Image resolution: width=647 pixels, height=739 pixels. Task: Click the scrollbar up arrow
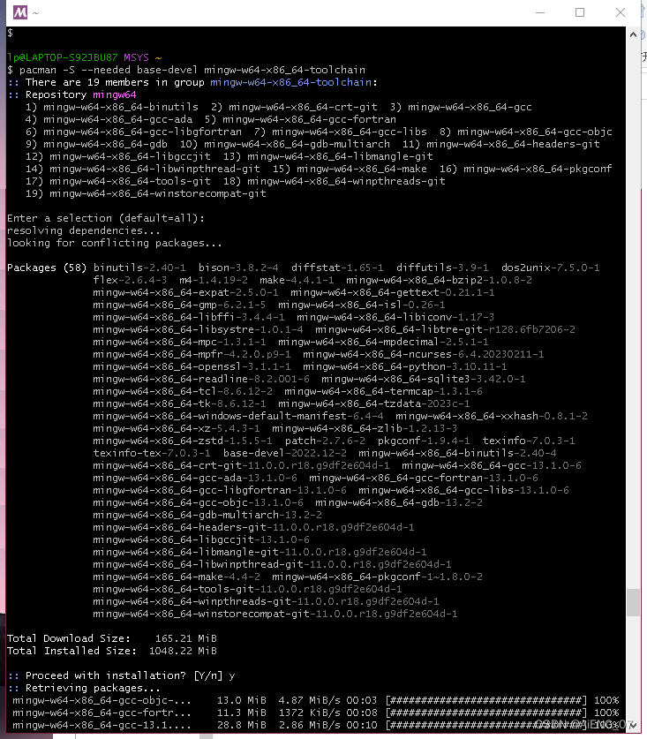(634, 34)
